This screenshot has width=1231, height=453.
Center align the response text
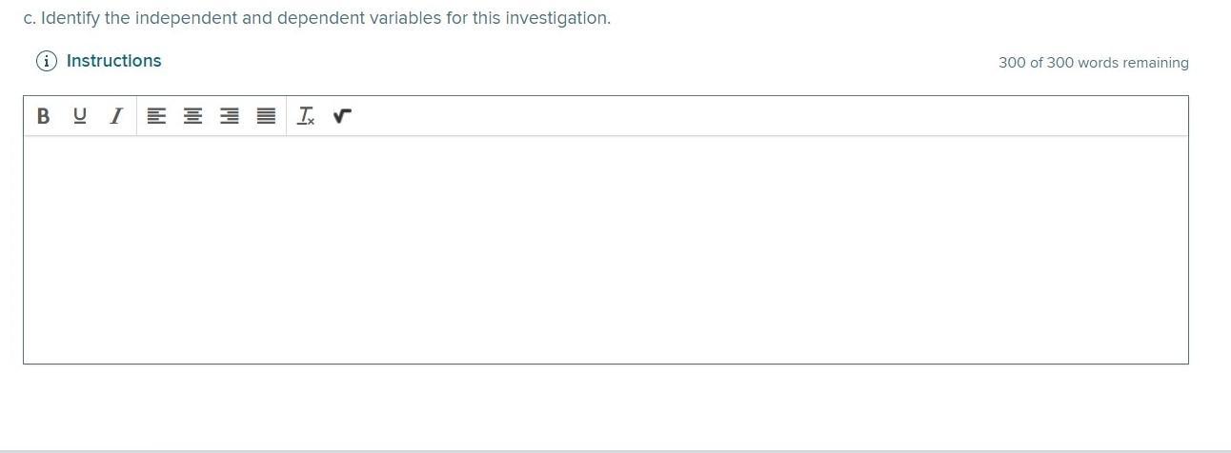tap(192, 116)
